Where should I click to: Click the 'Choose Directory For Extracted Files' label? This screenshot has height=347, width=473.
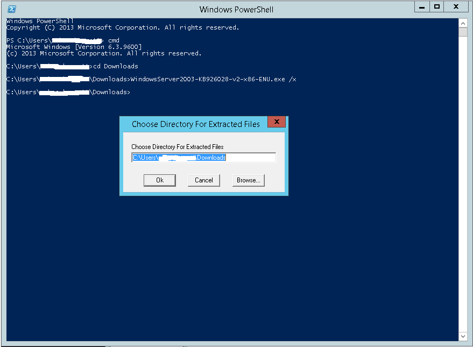178,147
